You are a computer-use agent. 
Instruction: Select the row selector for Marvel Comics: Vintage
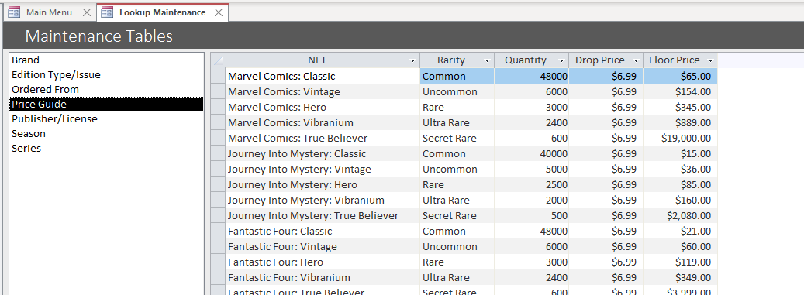218,91
